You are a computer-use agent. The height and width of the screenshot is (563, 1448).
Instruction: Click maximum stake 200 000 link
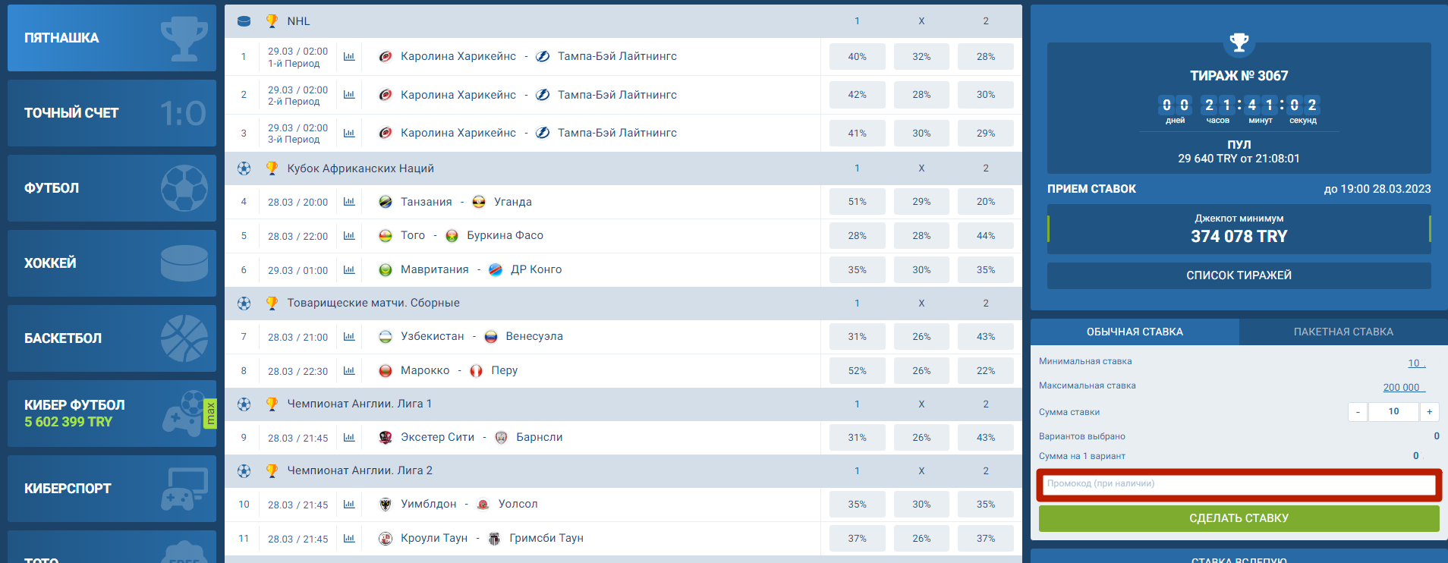[1404, 387]
